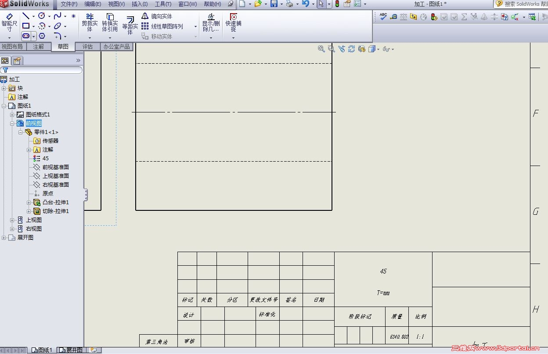548x354 pixels.
Task: Switch to the 办公室产品 tab
Action: click(x=116, y=47)
